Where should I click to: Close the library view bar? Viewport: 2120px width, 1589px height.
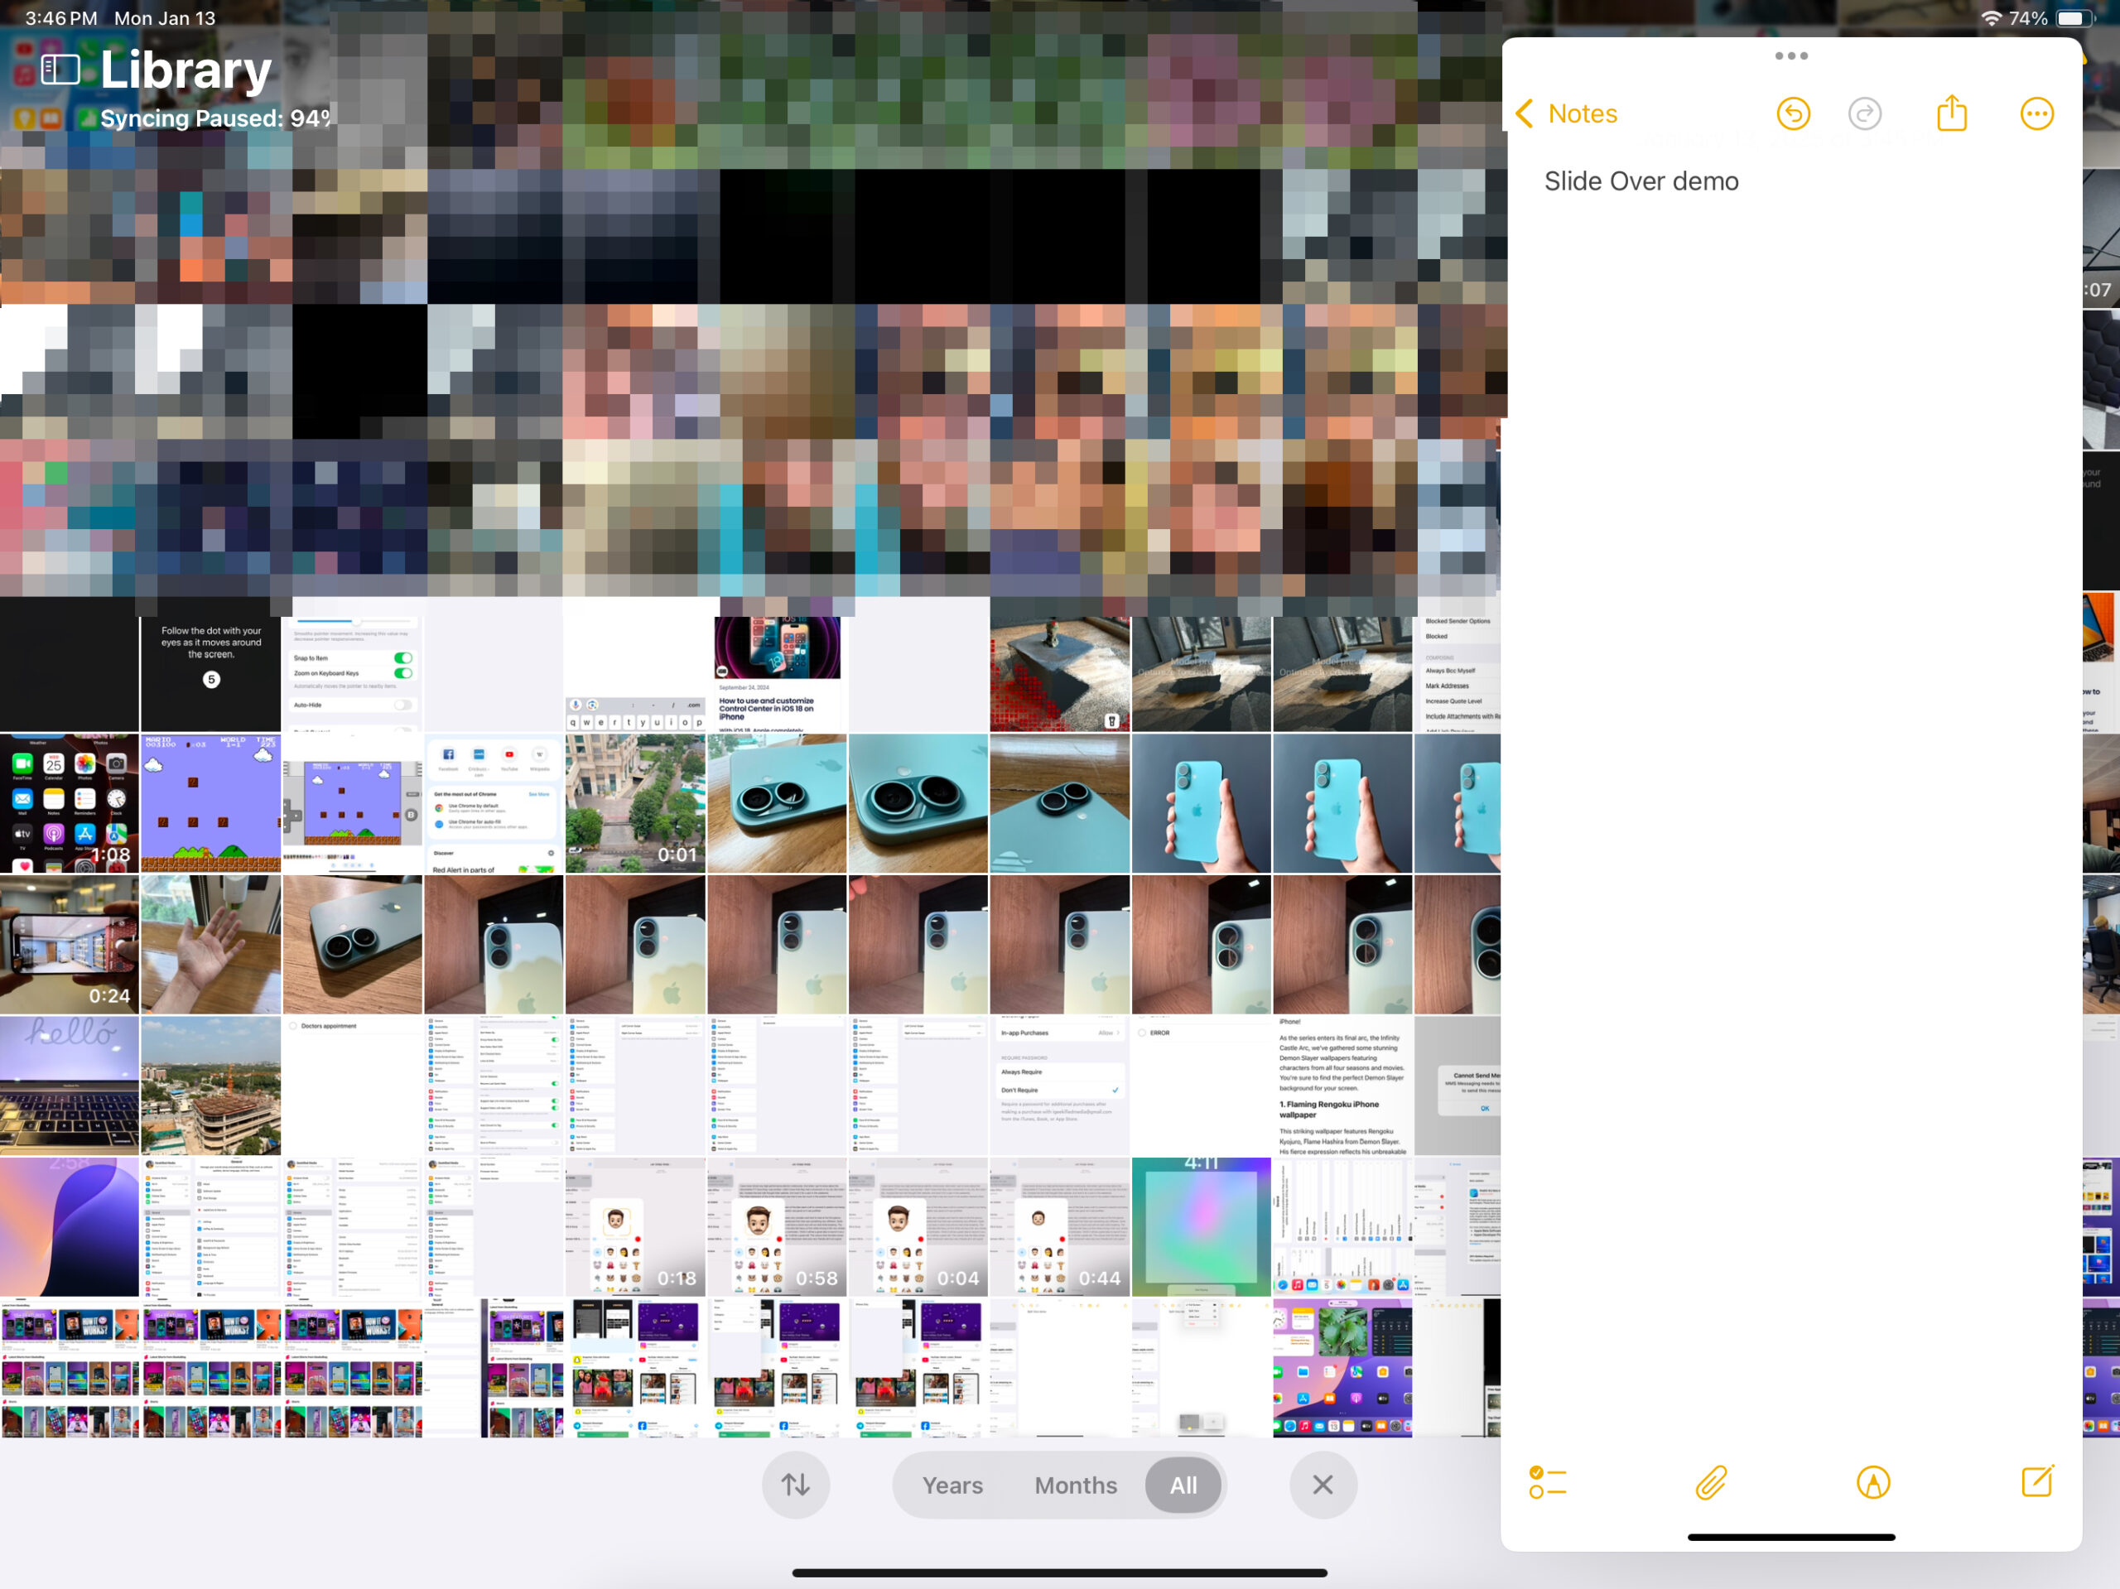(x=1323, y=1485)
